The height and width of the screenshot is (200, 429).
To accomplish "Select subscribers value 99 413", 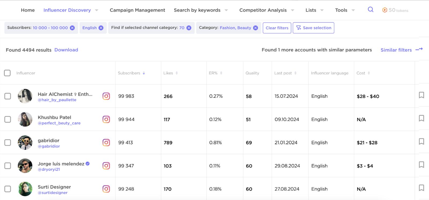I will (x=125, y=143).
